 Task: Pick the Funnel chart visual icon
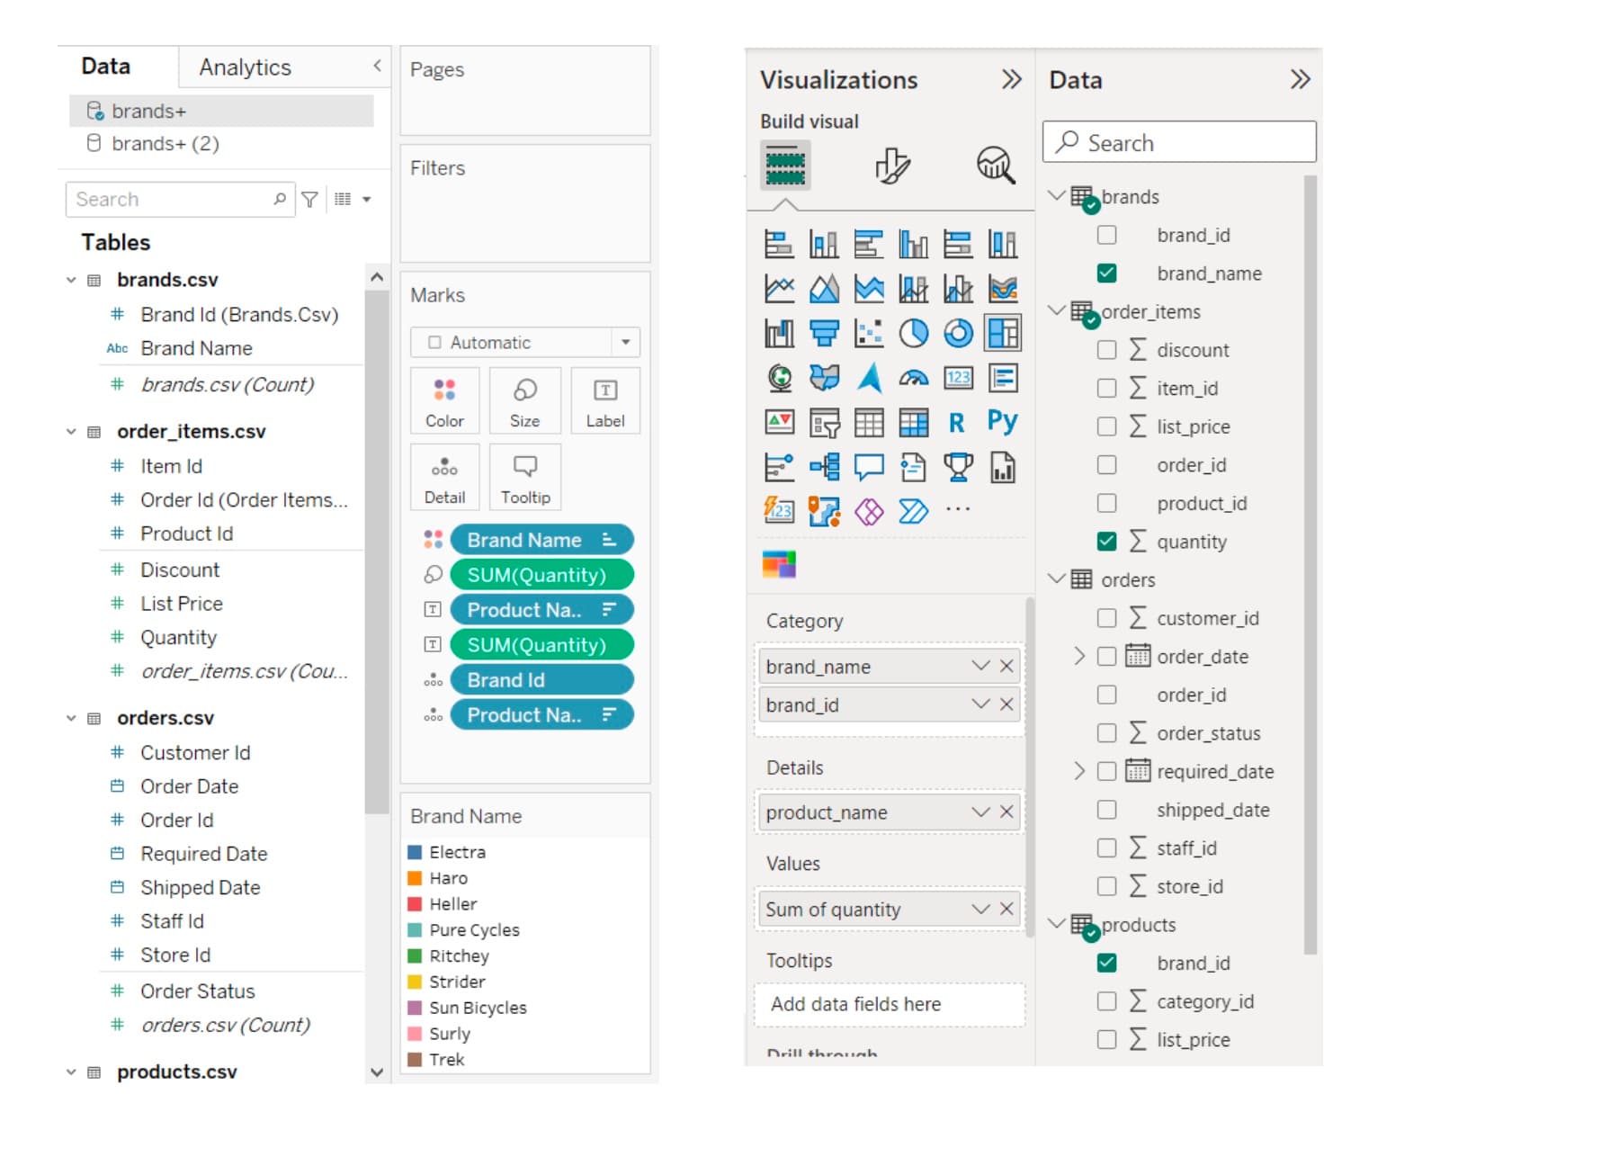pos(824,334)
